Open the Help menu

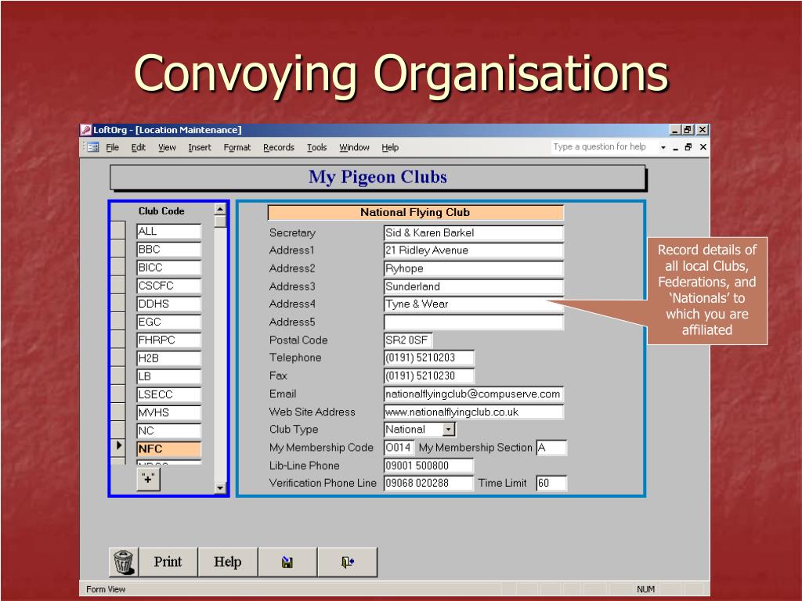[390, 147]
